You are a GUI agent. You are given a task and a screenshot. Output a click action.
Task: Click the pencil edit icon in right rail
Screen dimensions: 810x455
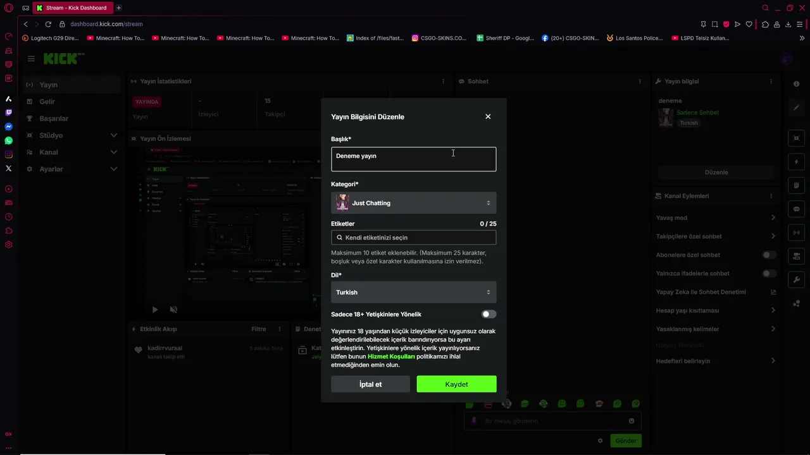(x=797, y=107)
